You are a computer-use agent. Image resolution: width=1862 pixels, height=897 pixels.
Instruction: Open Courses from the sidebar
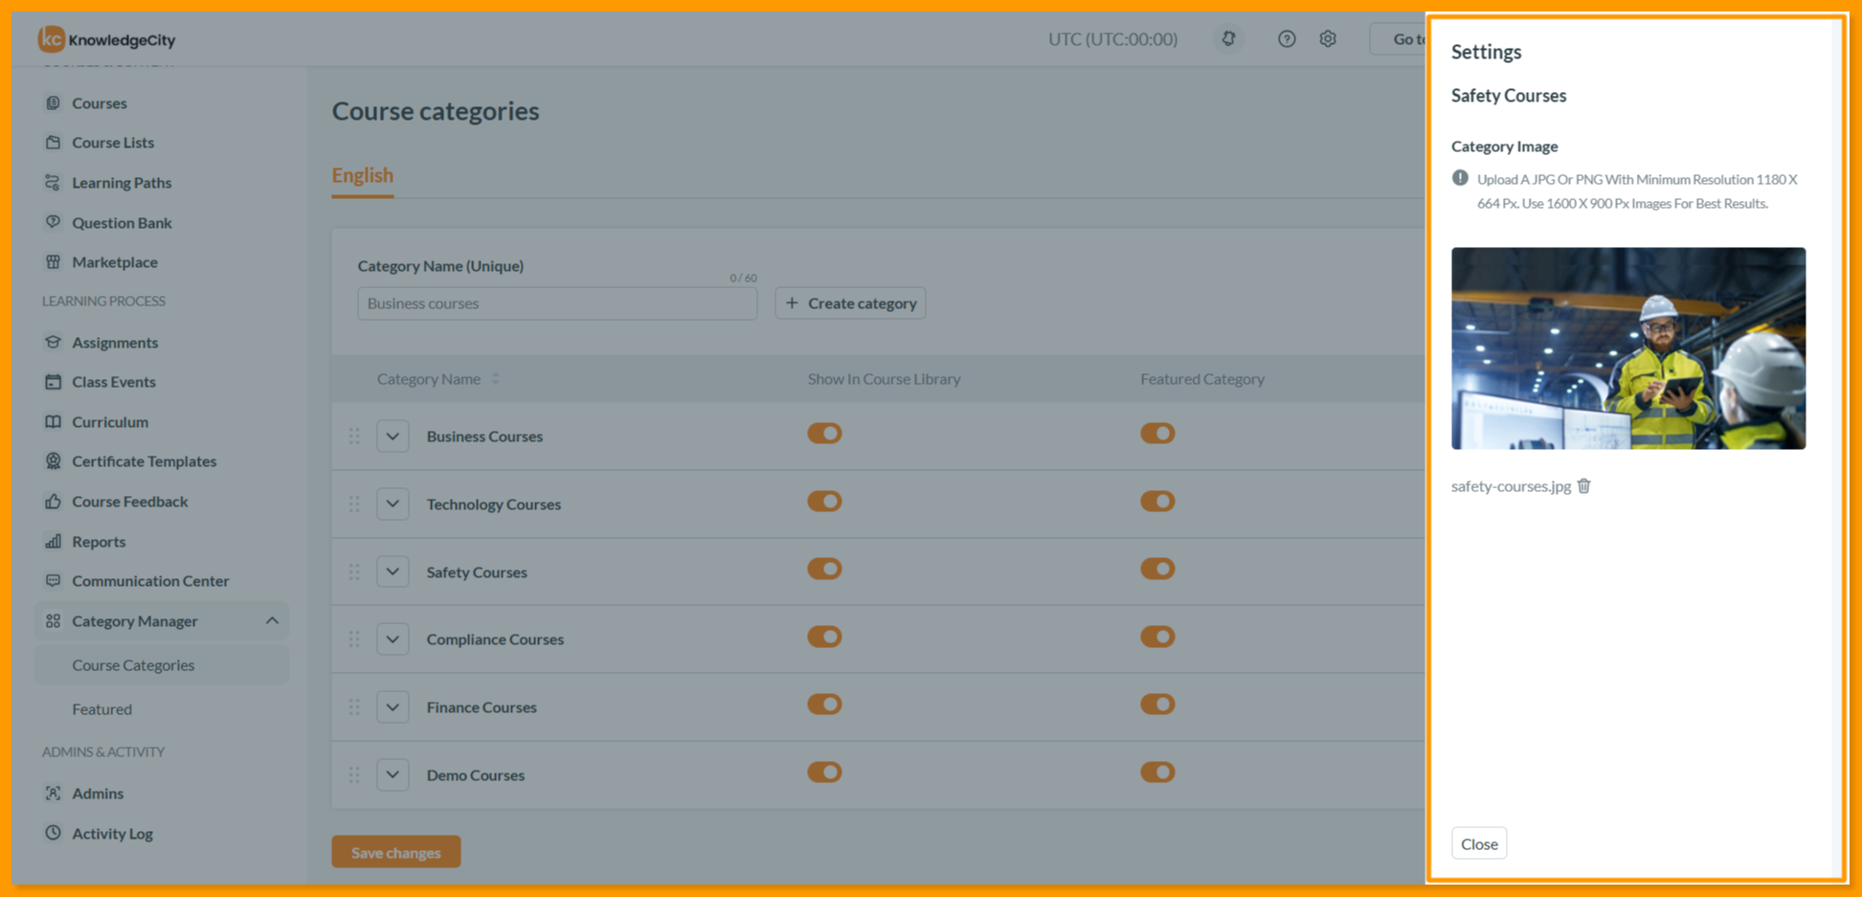[x=99, y=102]
